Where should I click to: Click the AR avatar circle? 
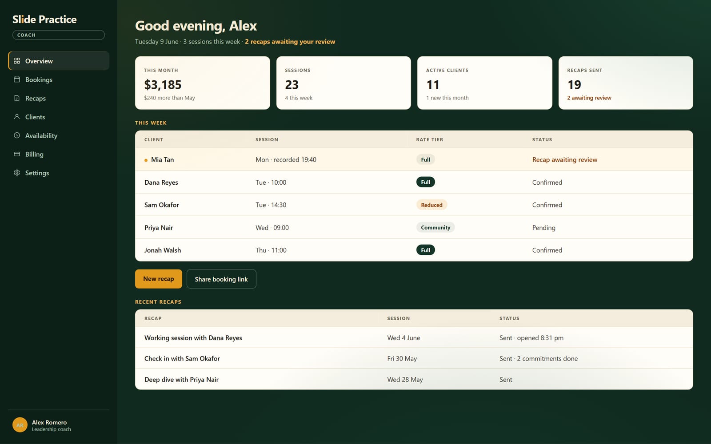[x=20, y=425]
